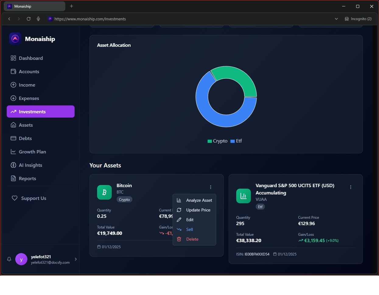Choose Update Price in context menu
This screenshot has width=379, height=295.
coord(194,210)
